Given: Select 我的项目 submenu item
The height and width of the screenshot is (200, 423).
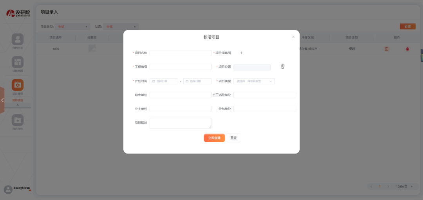Looking at the screenshot, I should click(x=18, y=100).
